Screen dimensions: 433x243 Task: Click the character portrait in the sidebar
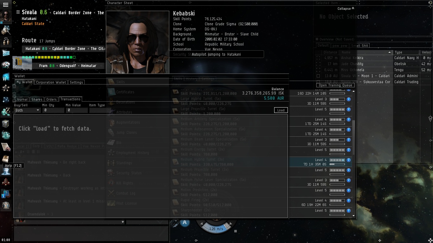coord(6,16)
